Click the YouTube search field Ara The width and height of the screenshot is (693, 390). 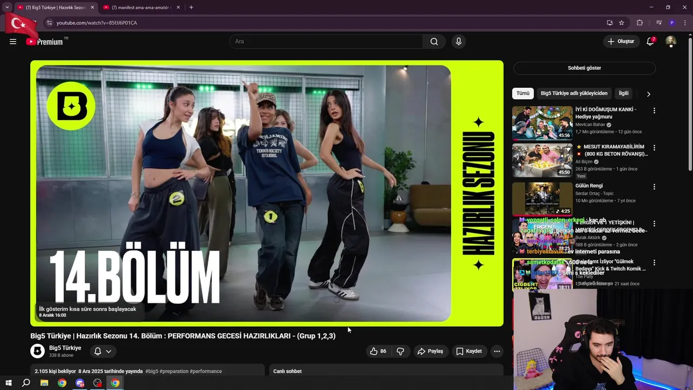coord(326,42)
